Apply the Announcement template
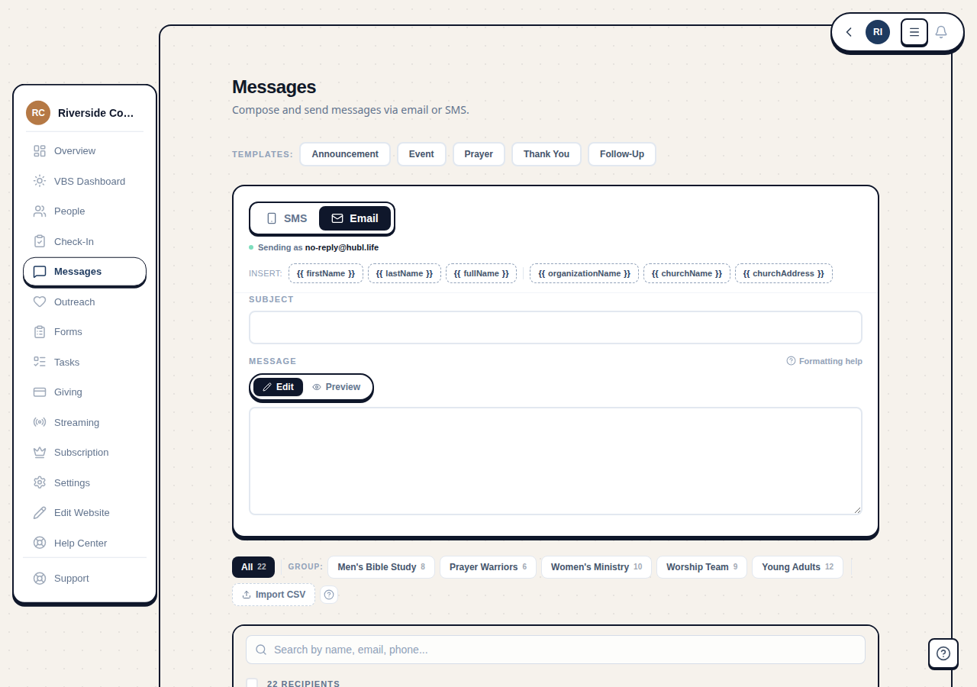 [344, 154]
